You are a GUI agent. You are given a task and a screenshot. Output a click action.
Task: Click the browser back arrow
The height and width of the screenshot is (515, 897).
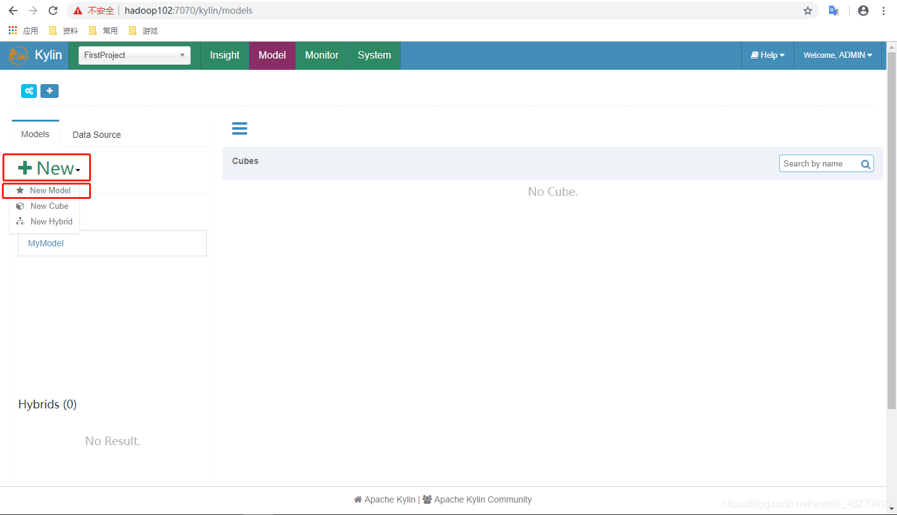[x=13, y=11]
